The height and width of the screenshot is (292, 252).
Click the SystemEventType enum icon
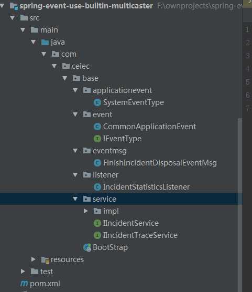(97, 102)
